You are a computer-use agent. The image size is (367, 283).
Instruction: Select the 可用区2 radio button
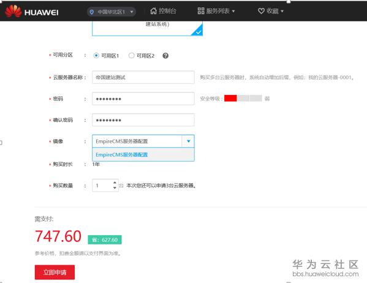pyautogui.click(x=131, y=56)
